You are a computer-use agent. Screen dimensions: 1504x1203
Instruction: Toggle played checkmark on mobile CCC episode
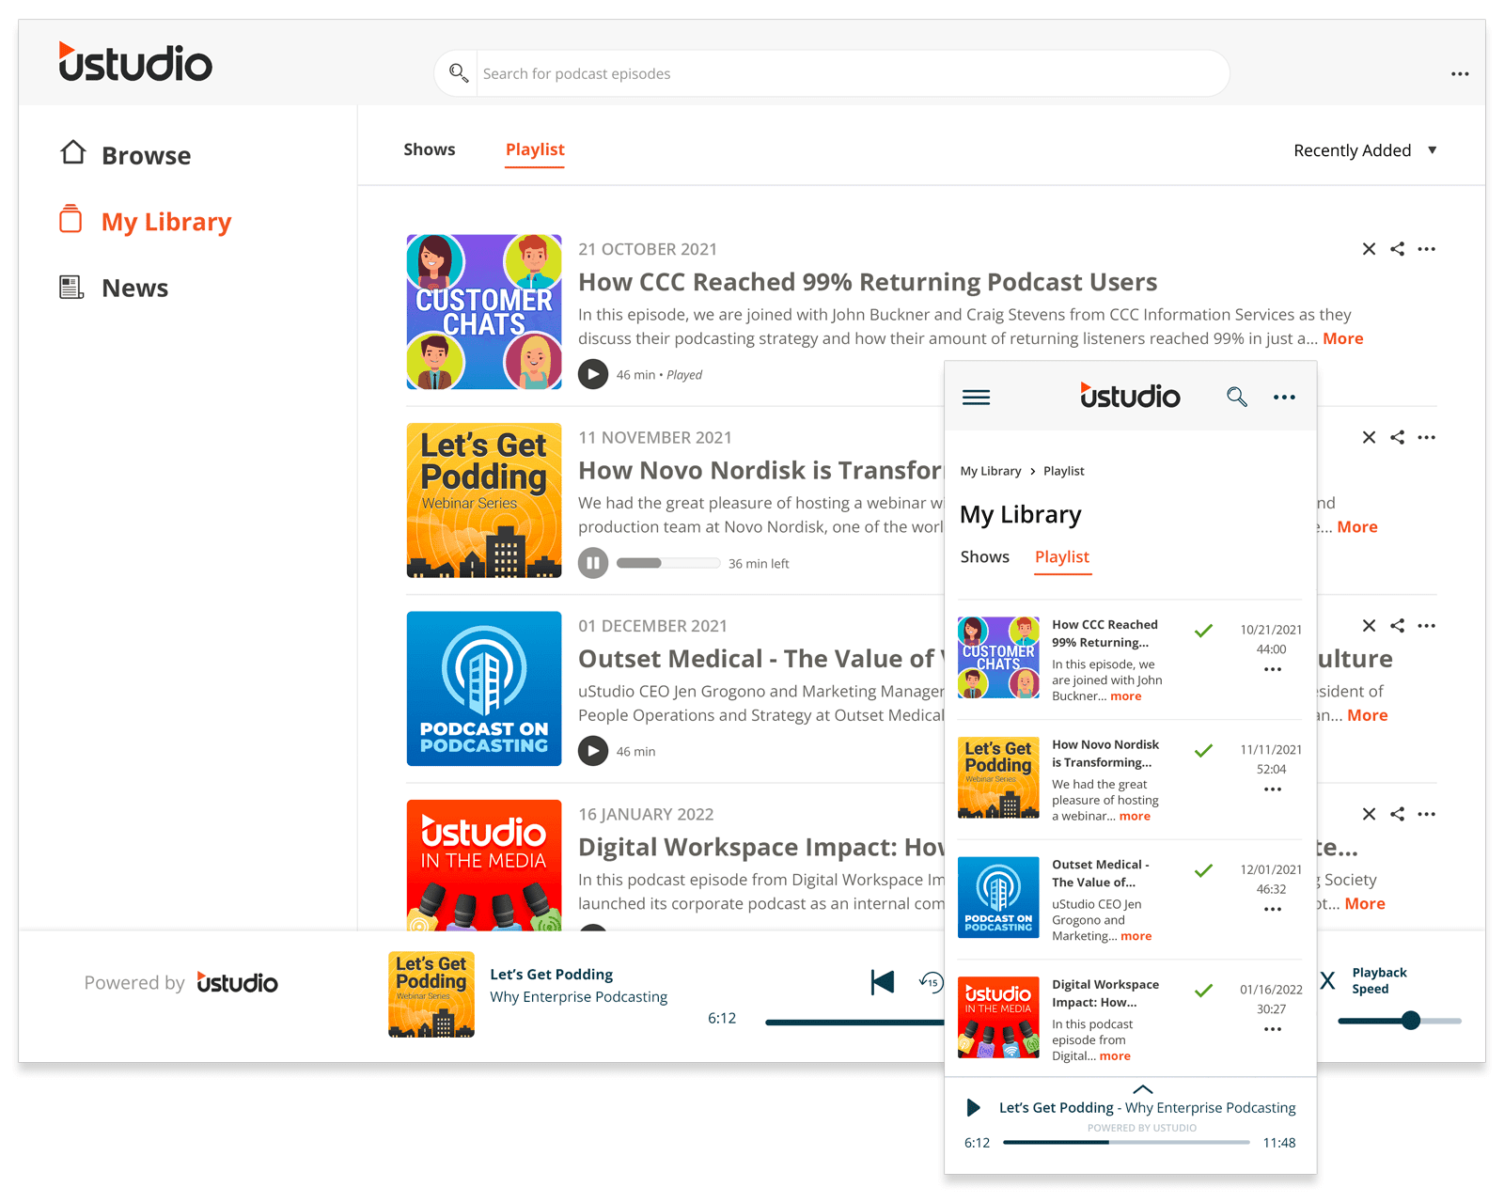(1203, 631)
